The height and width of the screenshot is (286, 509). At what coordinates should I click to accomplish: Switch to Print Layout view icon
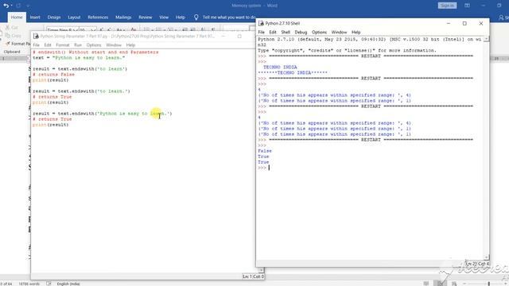[440, 284]
